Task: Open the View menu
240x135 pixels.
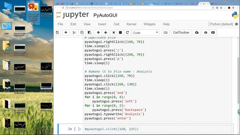Action: (87, 24)
